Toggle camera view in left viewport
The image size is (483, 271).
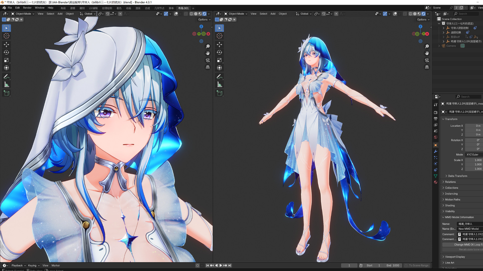click(x=208, y=60)
